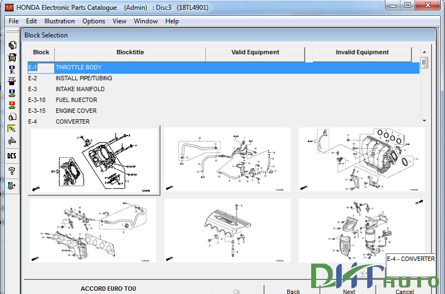Open the File menu
Screen dimensions: 445x294
[x=14, y=21]
